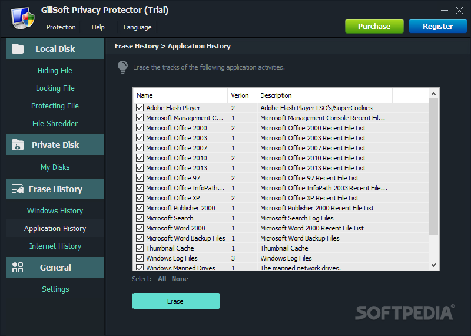Toggle the Microsoft Search checkbox
471x336 pixels.
[x=140, y=218]
